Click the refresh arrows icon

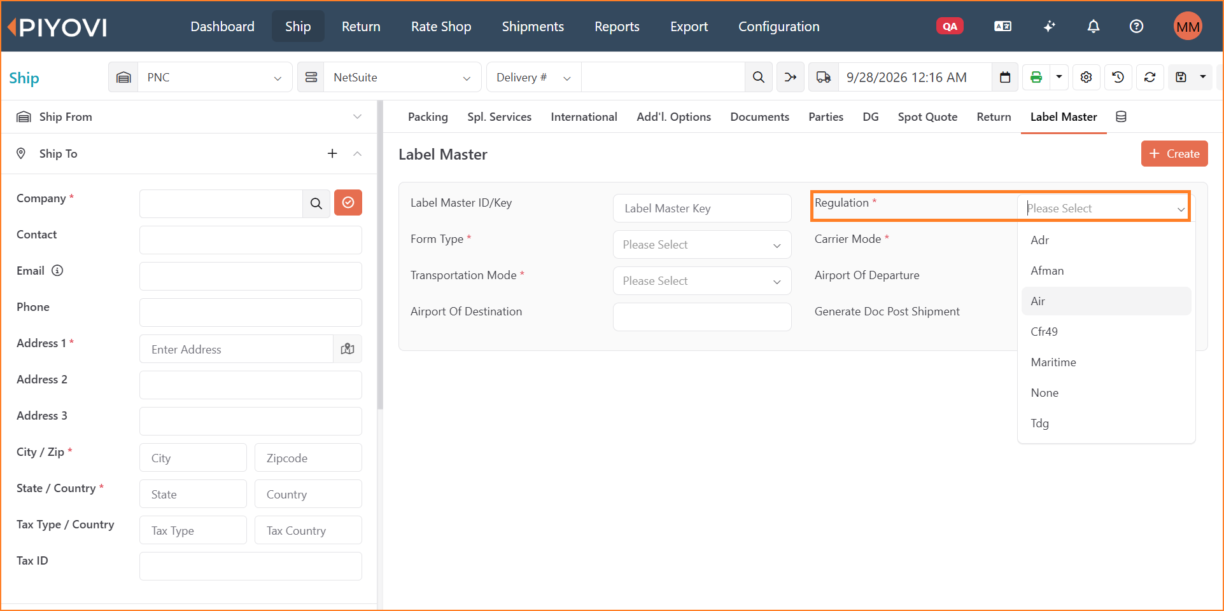coord(1150,78)
